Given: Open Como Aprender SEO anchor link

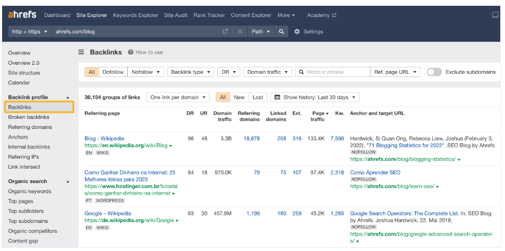Looking at the screenshot, I should pyautogui.click(x=375, y=172).
